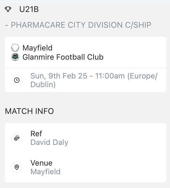The height and width of the screenshot is (188, 170).
Task: Open Pharmacare City Division C/Ship heading
Action: 78,25
